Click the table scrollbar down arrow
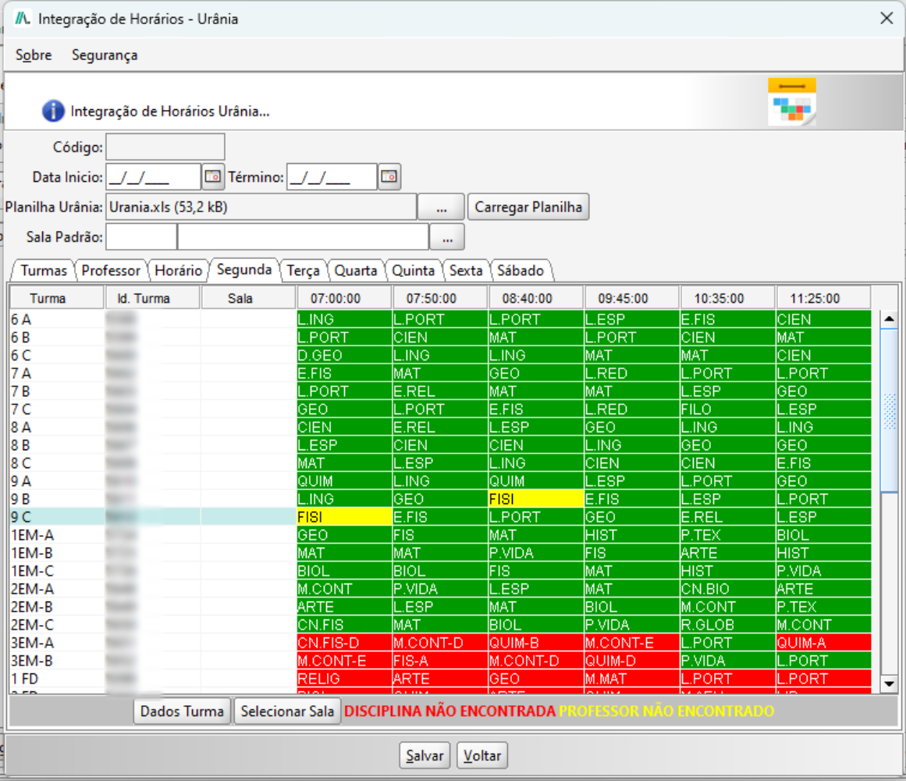Viewport: 906px width, 781px height. 889,684
